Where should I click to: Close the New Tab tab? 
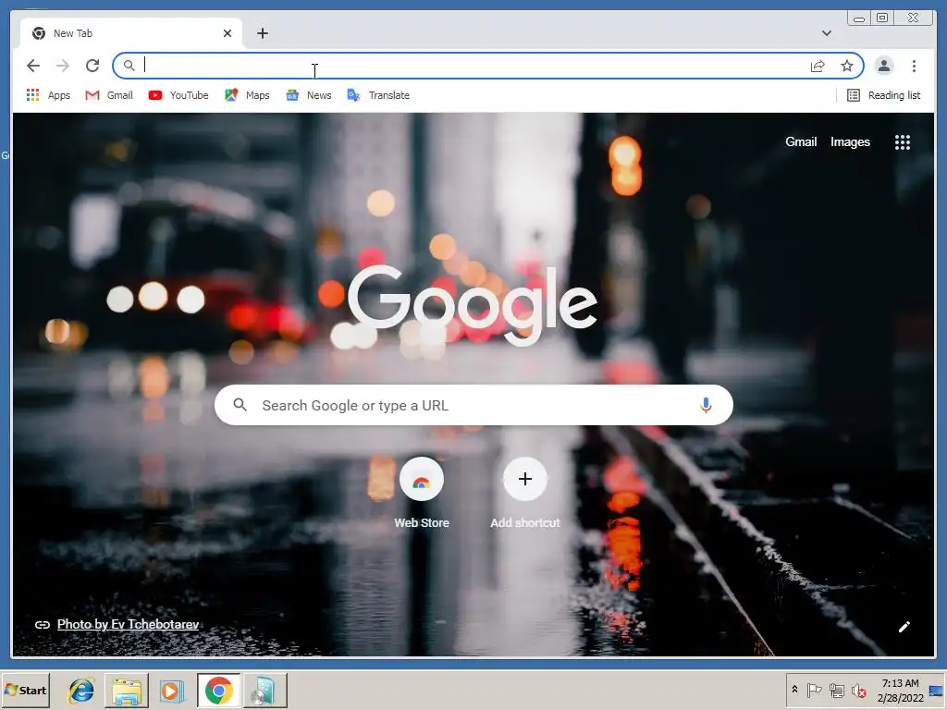pyautogui.click(x=228, y=33)
